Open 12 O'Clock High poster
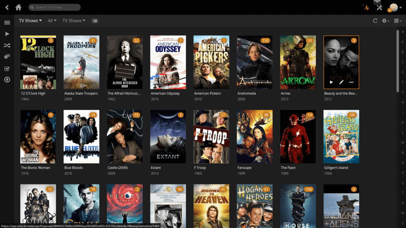The height and width of the screenshot is (228, 406). 38,62
